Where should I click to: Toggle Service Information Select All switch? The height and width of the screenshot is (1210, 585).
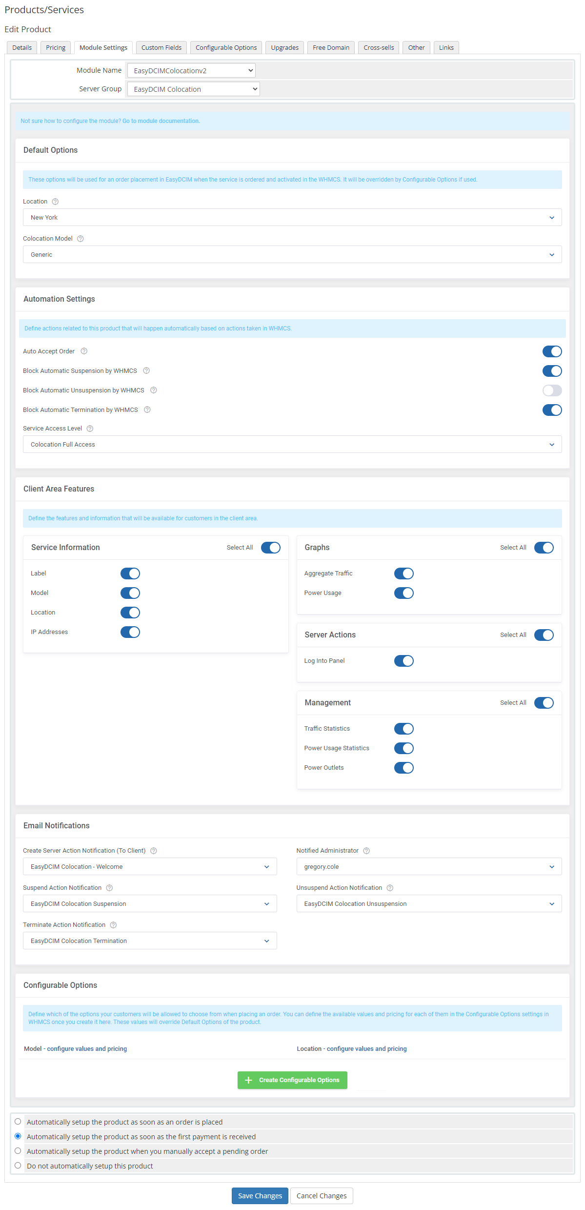pyautogui.click(x=271, y=548)
